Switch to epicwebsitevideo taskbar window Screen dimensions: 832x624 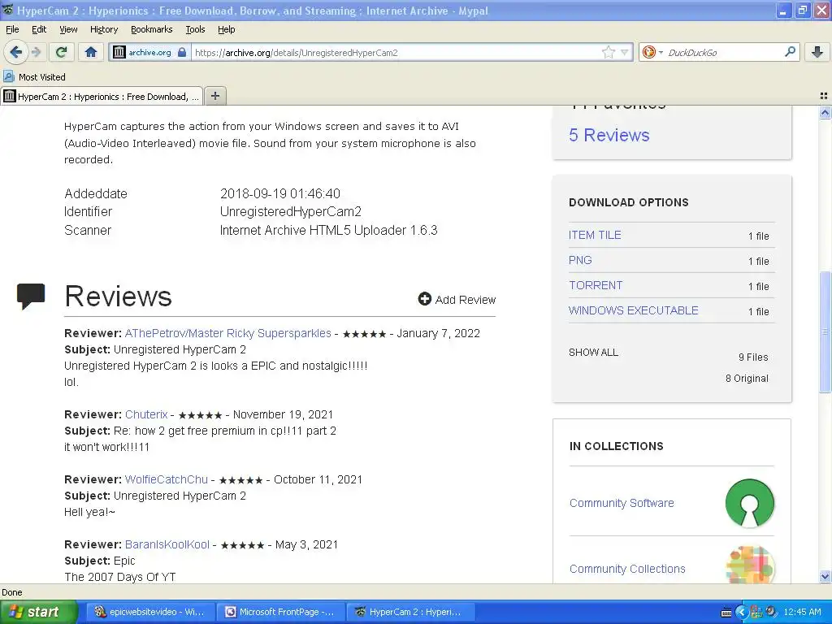coord(150,612)
